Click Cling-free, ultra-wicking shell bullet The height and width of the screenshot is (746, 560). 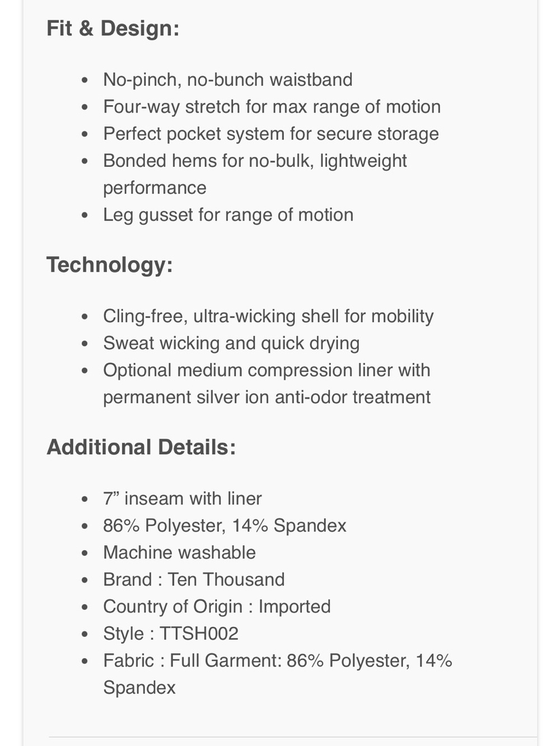[268, 316]
